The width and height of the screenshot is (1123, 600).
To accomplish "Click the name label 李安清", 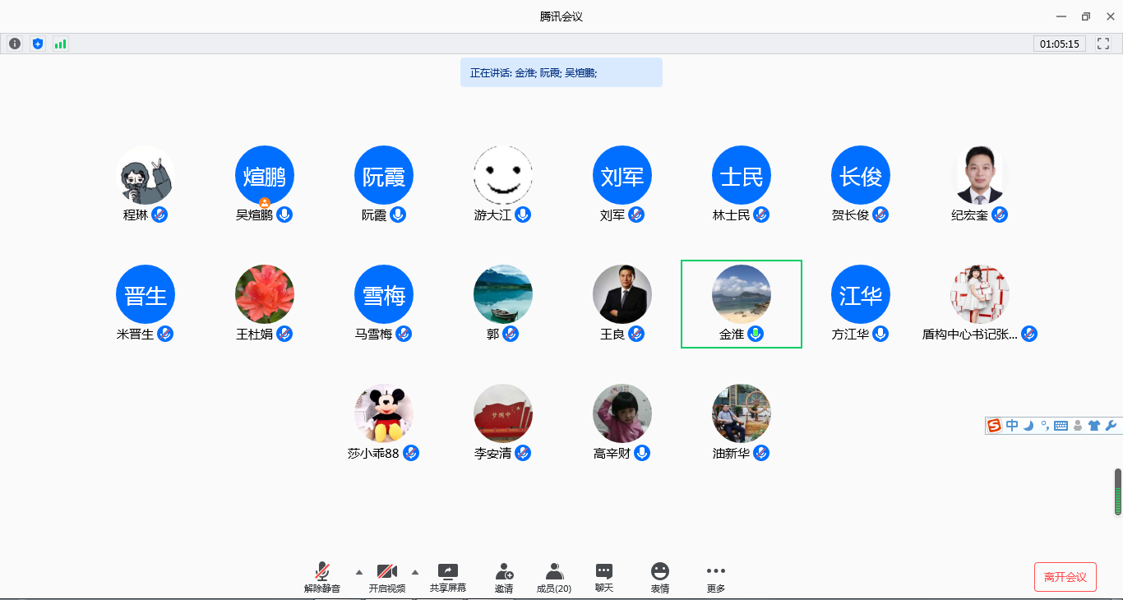I will click(x=493, y=454).
